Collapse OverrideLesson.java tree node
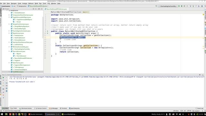This screenshot has height=116, width=206. click(x=9, y=51)
